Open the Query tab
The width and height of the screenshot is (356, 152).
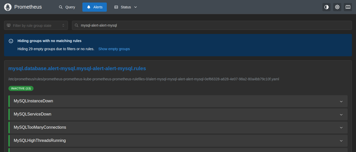(67, 7)
